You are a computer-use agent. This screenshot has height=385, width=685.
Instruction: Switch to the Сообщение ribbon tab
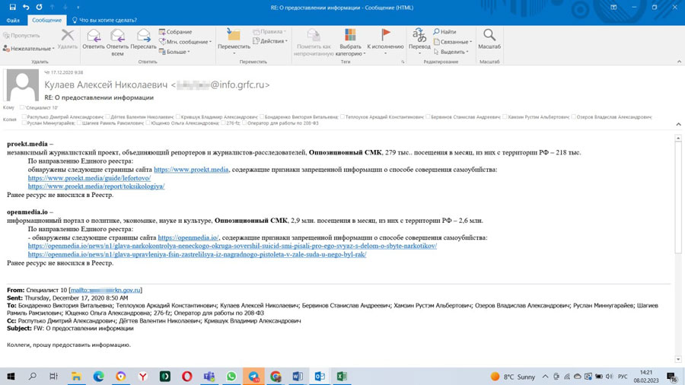pos(46,21)
